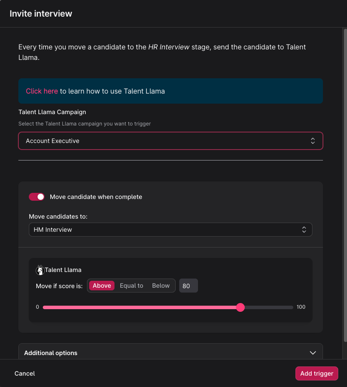
Task: Open the Click here help link
Action: tap(42, 91)
